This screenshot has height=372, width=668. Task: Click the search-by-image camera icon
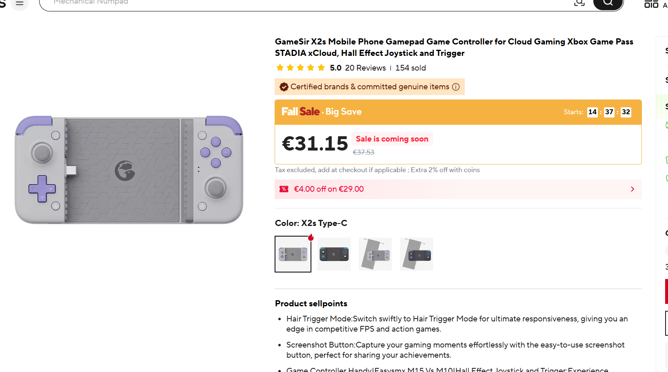[579, 3]
